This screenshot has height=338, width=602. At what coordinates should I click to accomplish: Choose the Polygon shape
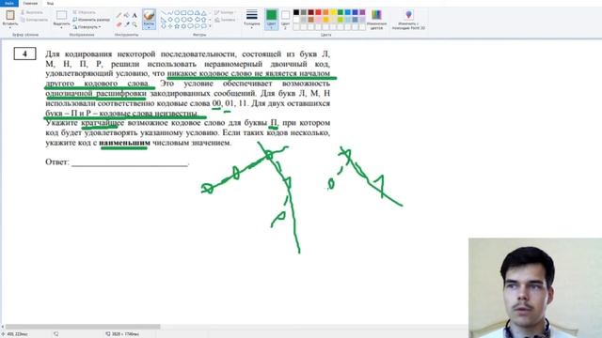pyautogui.click(x=197, y=12)
